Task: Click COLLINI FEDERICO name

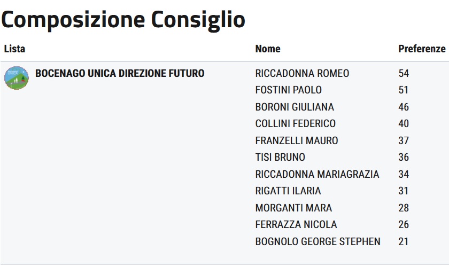Action: (296, 123)
